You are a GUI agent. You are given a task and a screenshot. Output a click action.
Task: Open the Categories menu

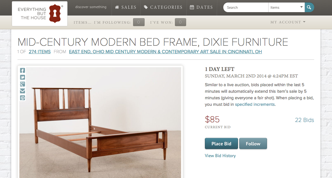coord(163,7)
